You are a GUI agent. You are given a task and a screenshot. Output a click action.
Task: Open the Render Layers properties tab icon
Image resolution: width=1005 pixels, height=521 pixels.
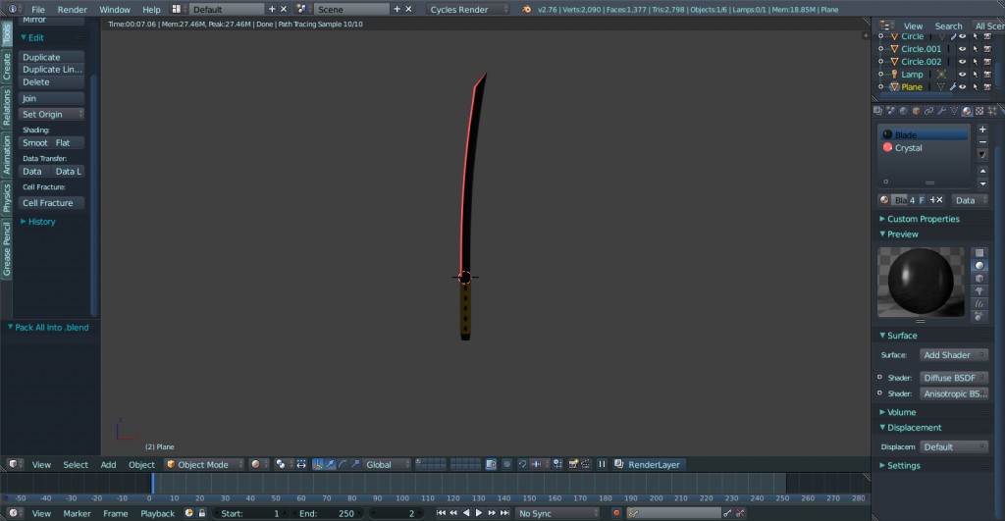click(877, 111)
